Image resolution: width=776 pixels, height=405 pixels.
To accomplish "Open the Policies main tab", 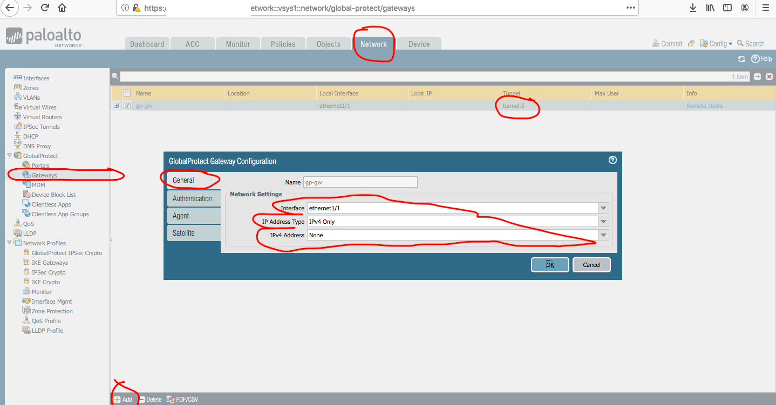I will pos(283,44).
